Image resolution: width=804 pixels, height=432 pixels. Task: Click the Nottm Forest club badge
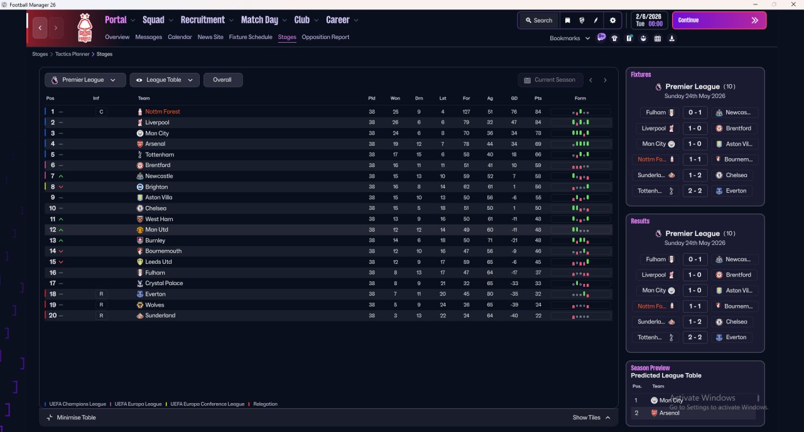[84, 28]
